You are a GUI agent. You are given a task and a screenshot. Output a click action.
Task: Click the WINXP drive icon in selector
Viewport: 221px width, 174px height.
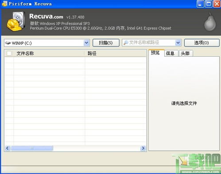pyautogui.click(x=8, y=43)
